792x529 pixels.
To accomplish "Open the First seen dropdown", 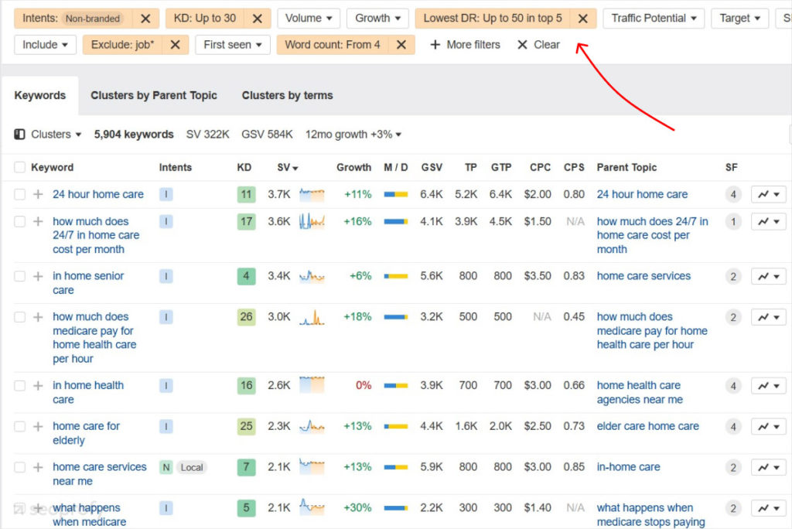I will pos(231,45).
